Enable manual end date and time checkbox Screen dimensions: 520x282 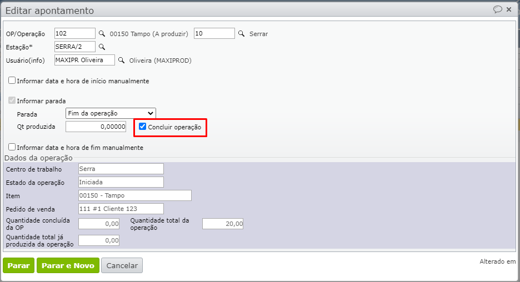(12, 148)
